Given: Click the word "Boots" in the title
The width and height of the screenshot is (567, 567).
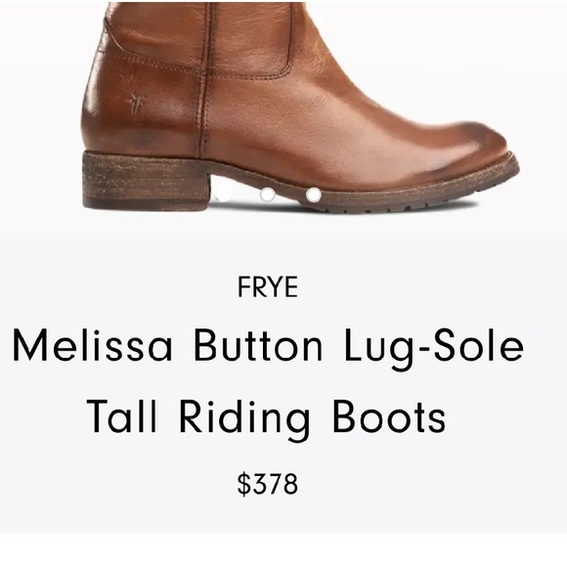Looking at the screenshot, I should tap(389, 415).
